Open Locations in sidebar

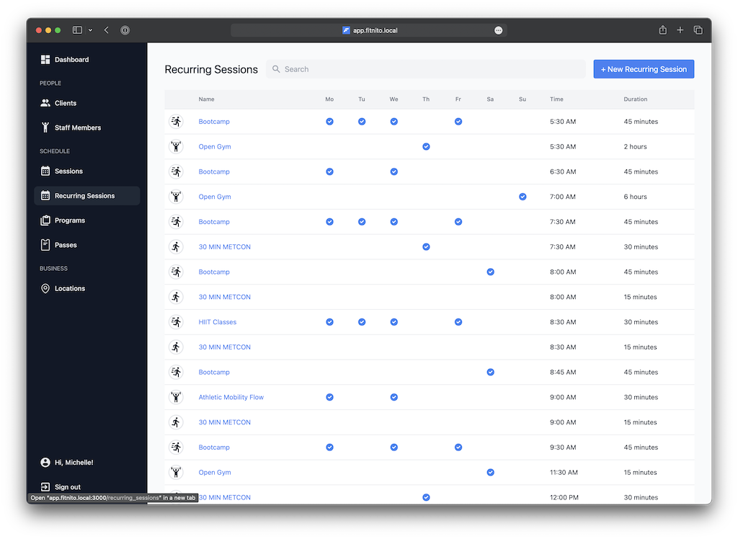point(87,288)
